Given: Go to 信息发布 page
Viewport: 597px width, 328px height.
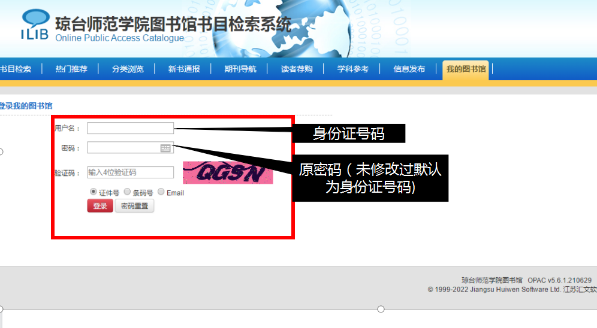Looking at the screenshot, I should [409, 69].
